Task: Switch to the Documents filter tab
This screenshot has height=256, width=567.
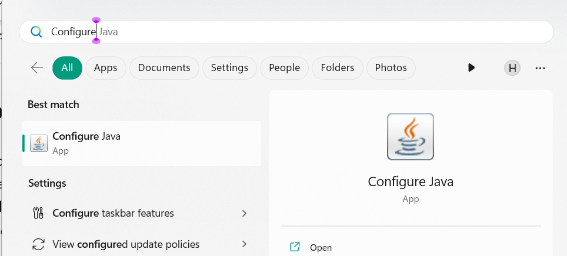Action: [x=164, y=68]
